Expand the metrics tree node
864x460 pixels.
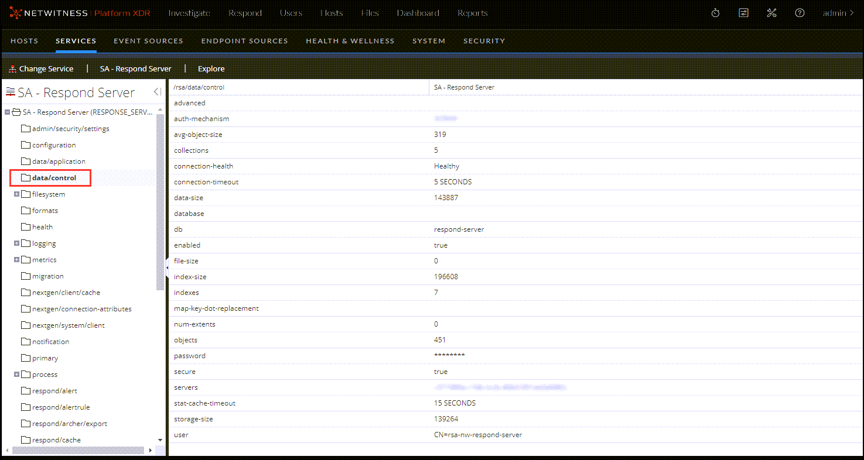(x=16, y=259)
